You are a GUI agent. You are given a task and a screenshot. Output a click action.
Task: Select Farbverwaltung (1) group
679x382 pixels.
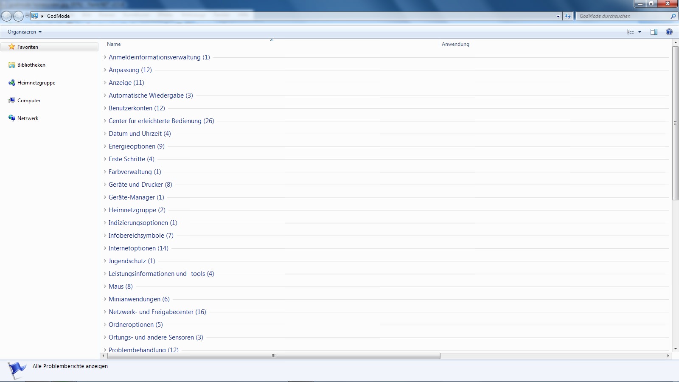tap(135, 172)
